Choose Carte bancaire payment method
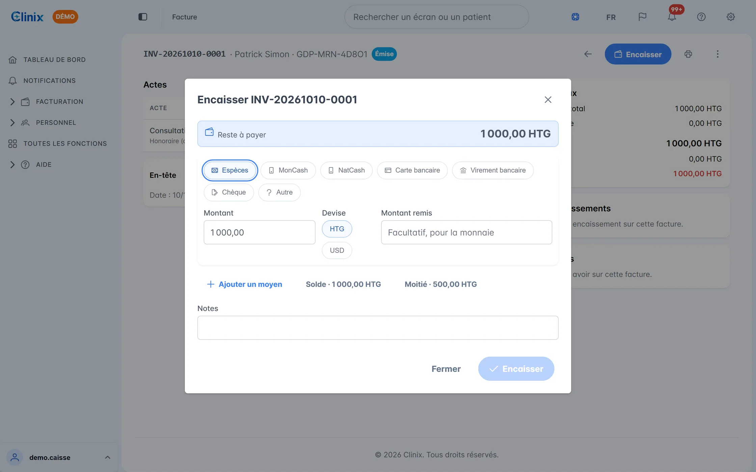 (x=412, y=170)
